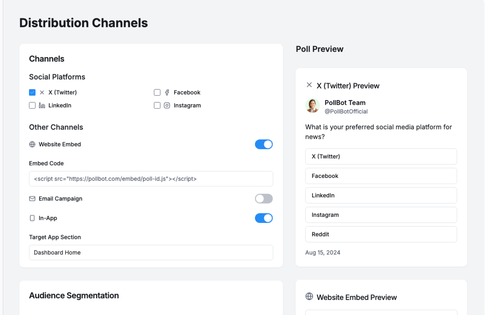The width and height of the screenshot is (485, 315).
Task: Click the envelope icon for Email Campaign
Action: (32, 199)
